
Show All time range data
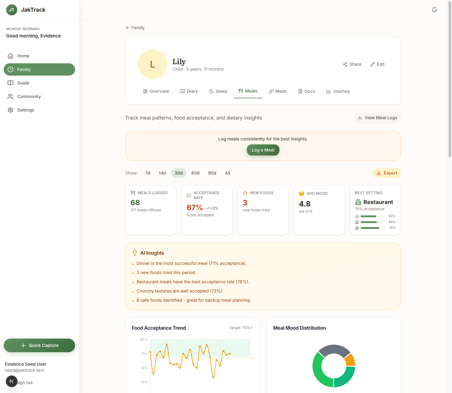227,173
